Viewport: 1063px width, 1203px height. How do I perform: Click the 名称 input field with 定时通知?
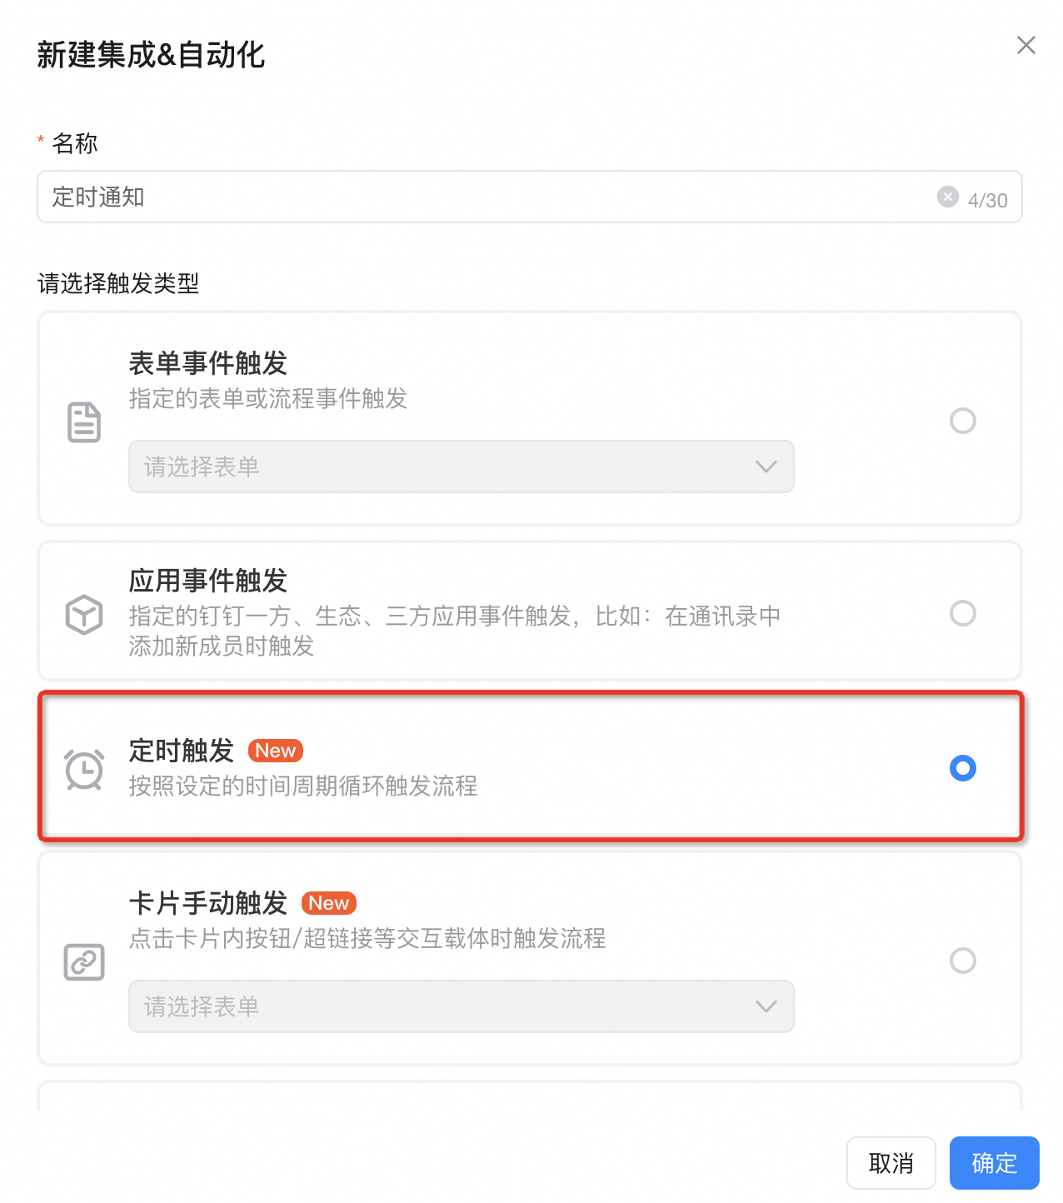(530, 197)
